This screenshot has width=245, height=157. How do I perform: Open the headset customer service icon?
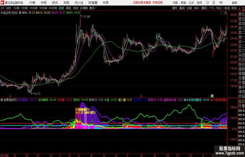[x=207, y=3]
